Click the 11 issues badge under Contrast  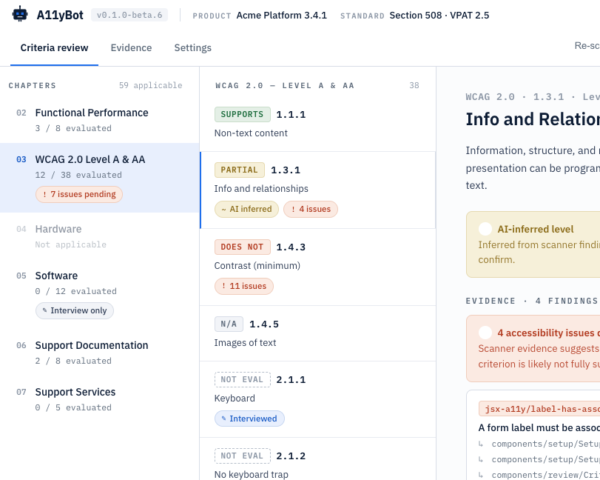(244, 286)
